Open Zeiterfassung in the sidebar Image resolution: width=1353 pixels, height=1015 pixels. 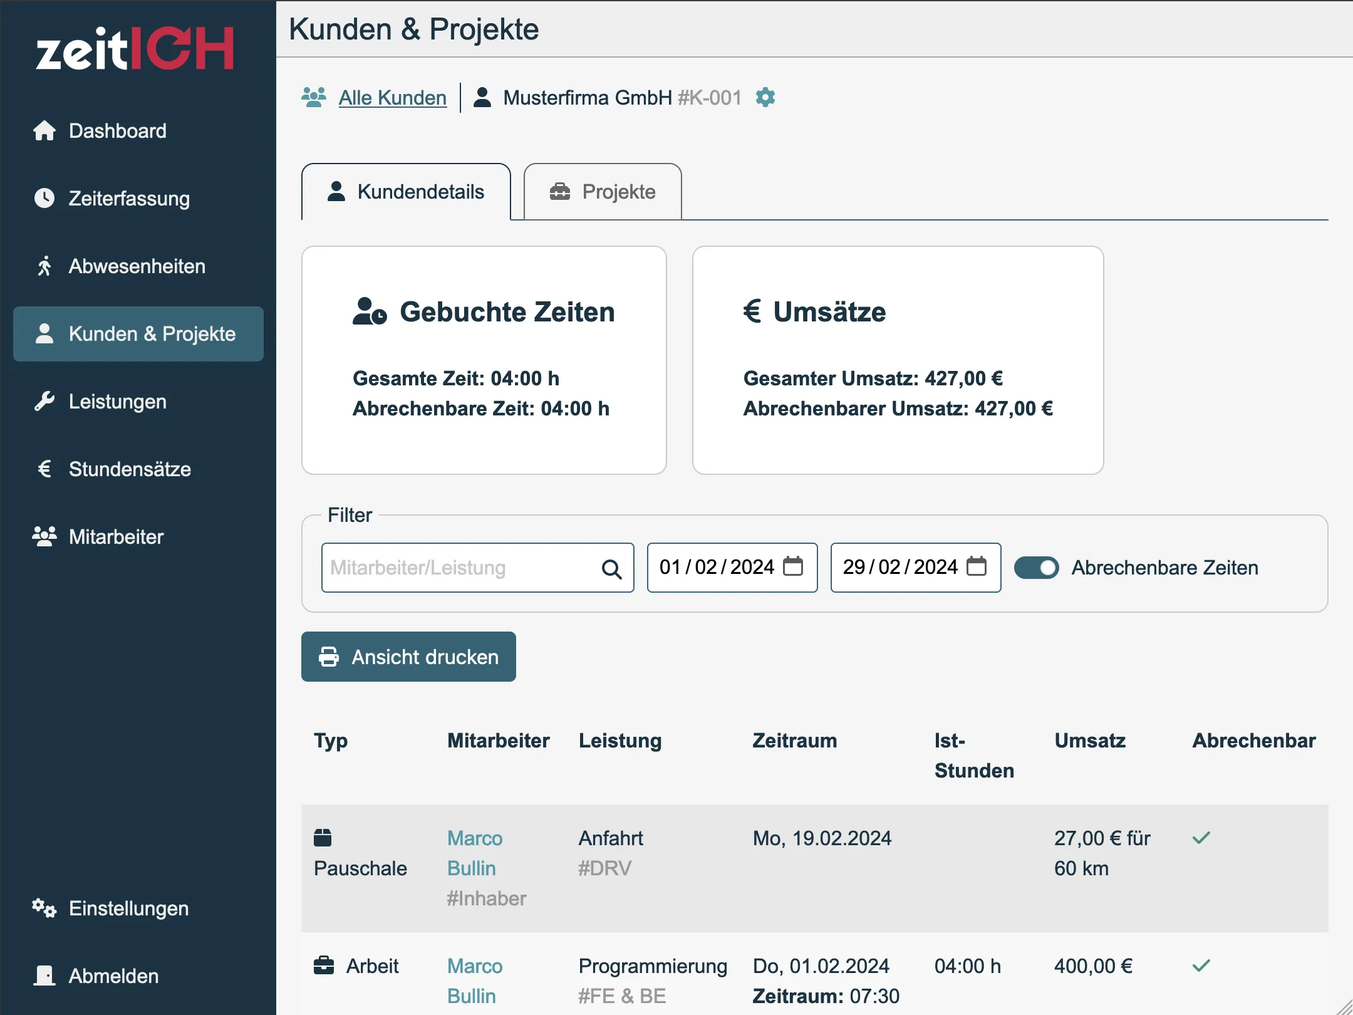[x=138, y=199]
